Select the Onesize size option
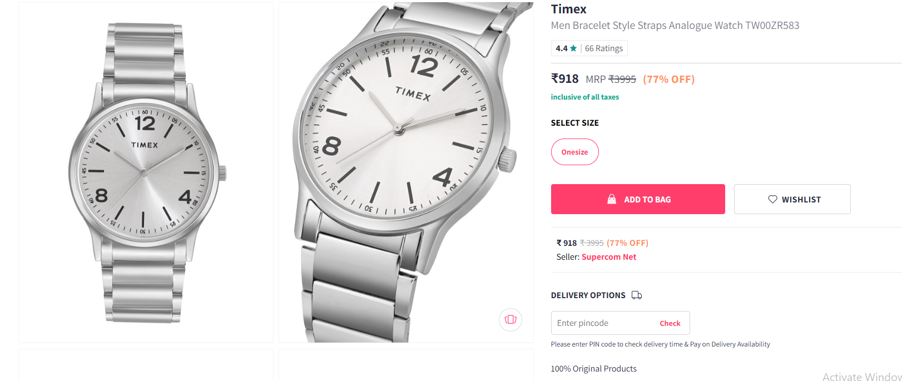This screenshot has width=902, height=381. click(x=574, y=152)
